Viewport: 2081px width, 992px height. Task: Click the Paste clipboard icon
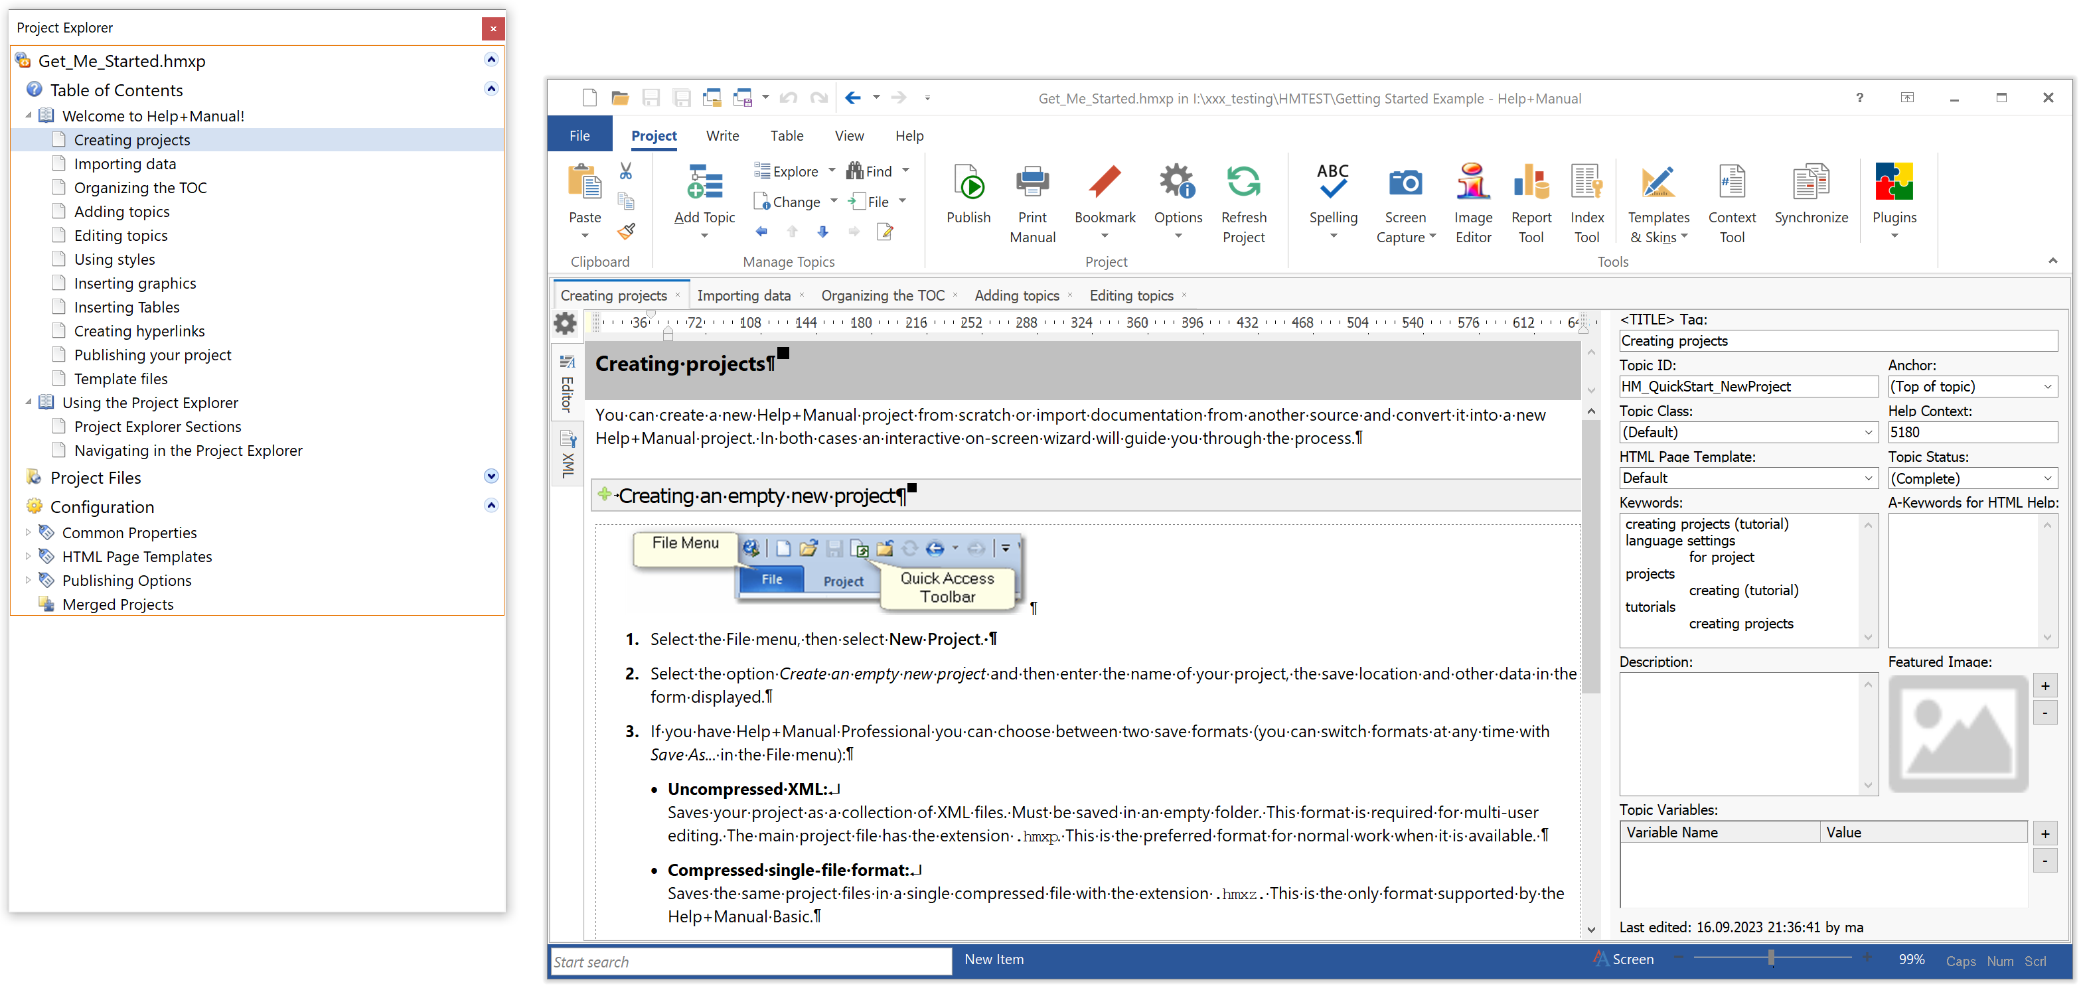click(x=584, y=182)
